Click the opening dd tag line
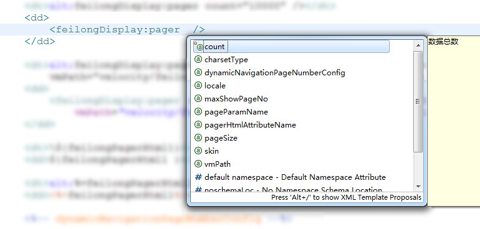This screenshot has width=480, height=229. 37,17
